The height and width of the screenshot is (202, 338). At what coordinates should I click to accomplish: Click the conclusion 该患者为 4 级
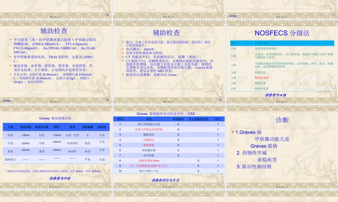(275, 95)
